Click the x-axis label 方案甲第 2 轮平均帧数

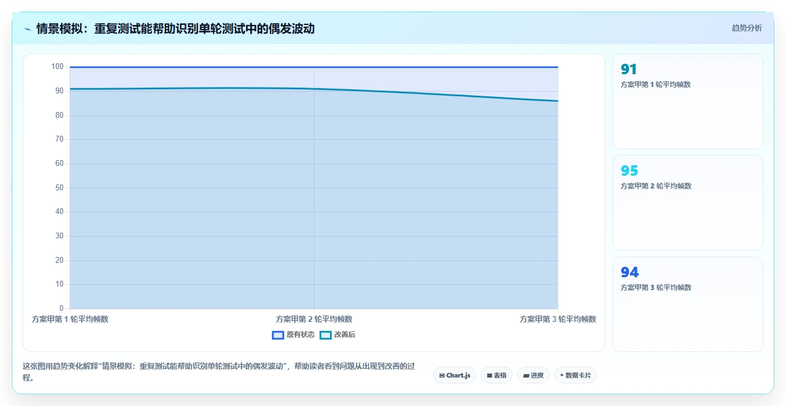tap(314, 319)
